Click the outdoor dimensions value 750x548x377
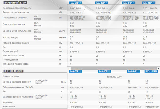The image size is (160, 109). click(134, 88)
